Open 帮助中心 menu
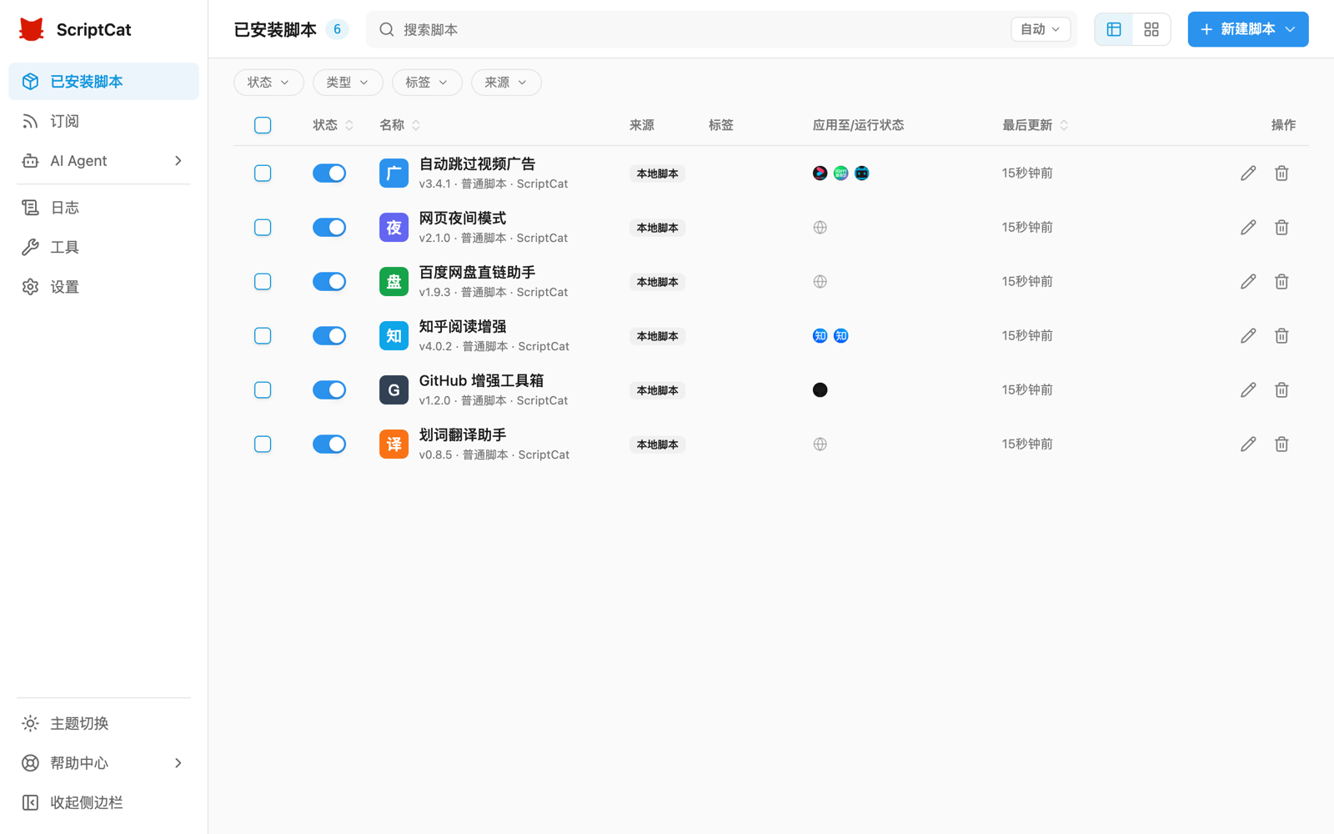This screenshot has height=834, width=1334. (x=103, y=763)
